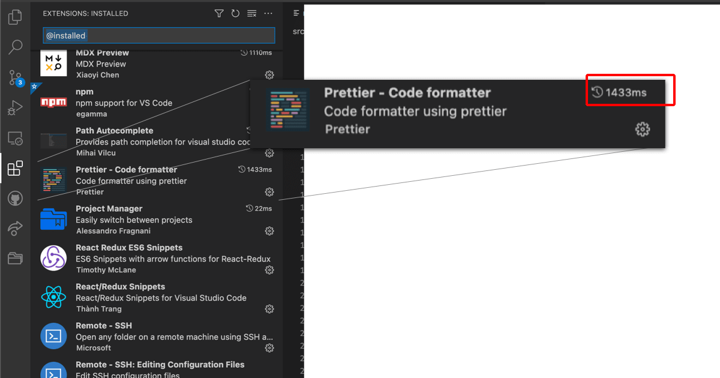Select the Extensions view icon
Screen dimensions: 720x378
pos(16,169)
